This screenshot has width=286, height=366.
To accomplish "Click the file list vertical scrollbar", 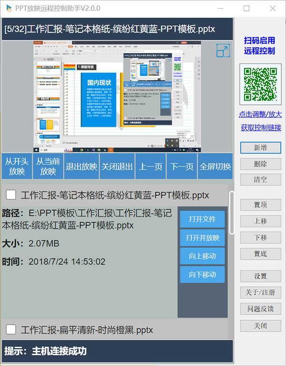I will [232, 213].
